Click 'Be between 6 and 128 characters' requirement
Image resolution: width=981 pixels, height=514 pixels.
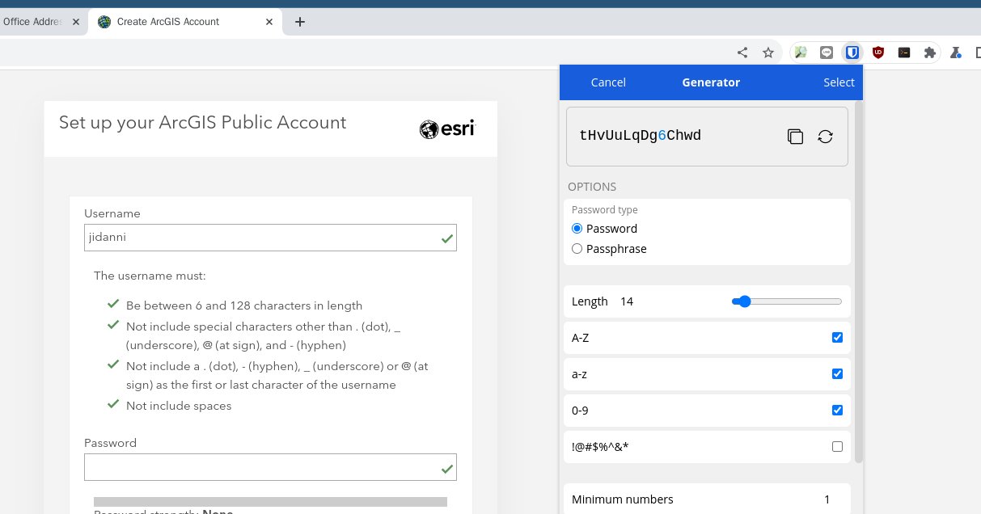click(x=244, y=305)
